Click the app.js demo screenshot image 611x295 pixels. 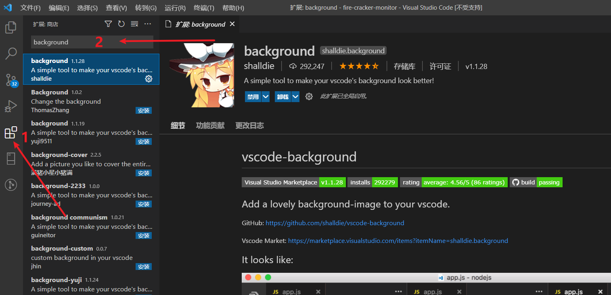pyautogui.click(x=426, y=284)
